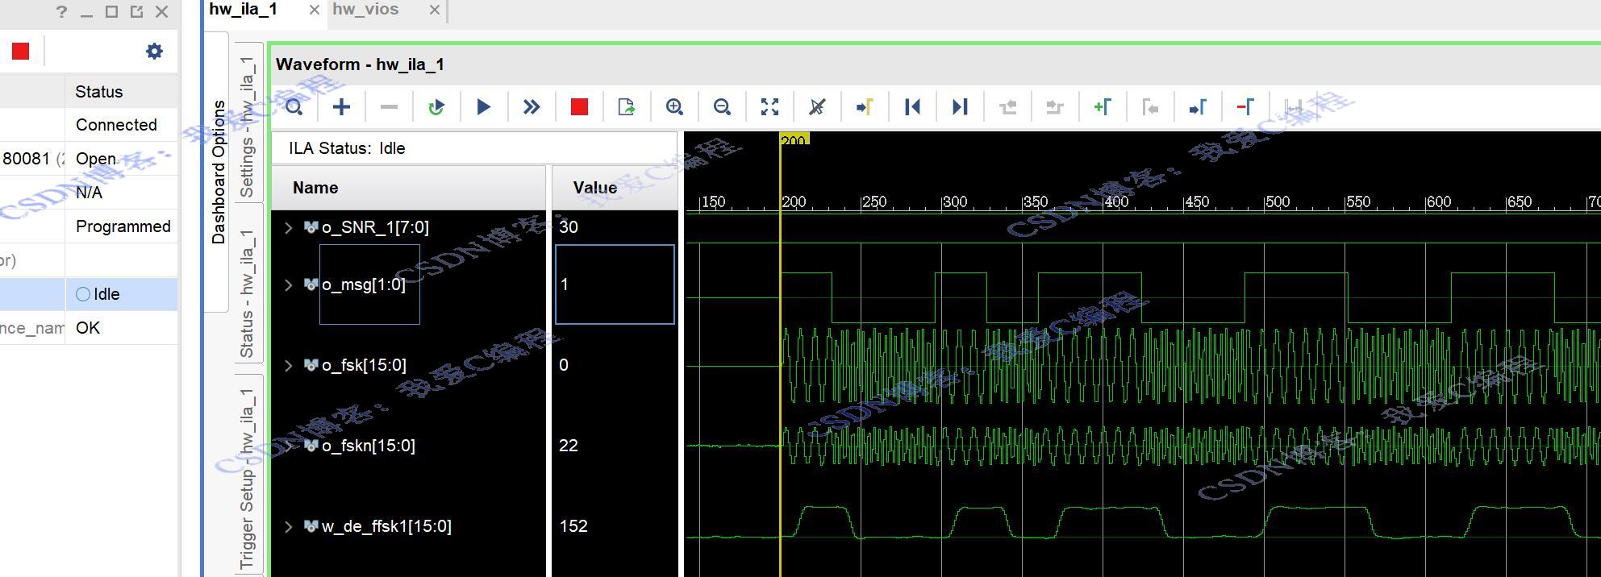Click the o_msg waveform trace
1601x577 pixels.
click(1142, 298)
